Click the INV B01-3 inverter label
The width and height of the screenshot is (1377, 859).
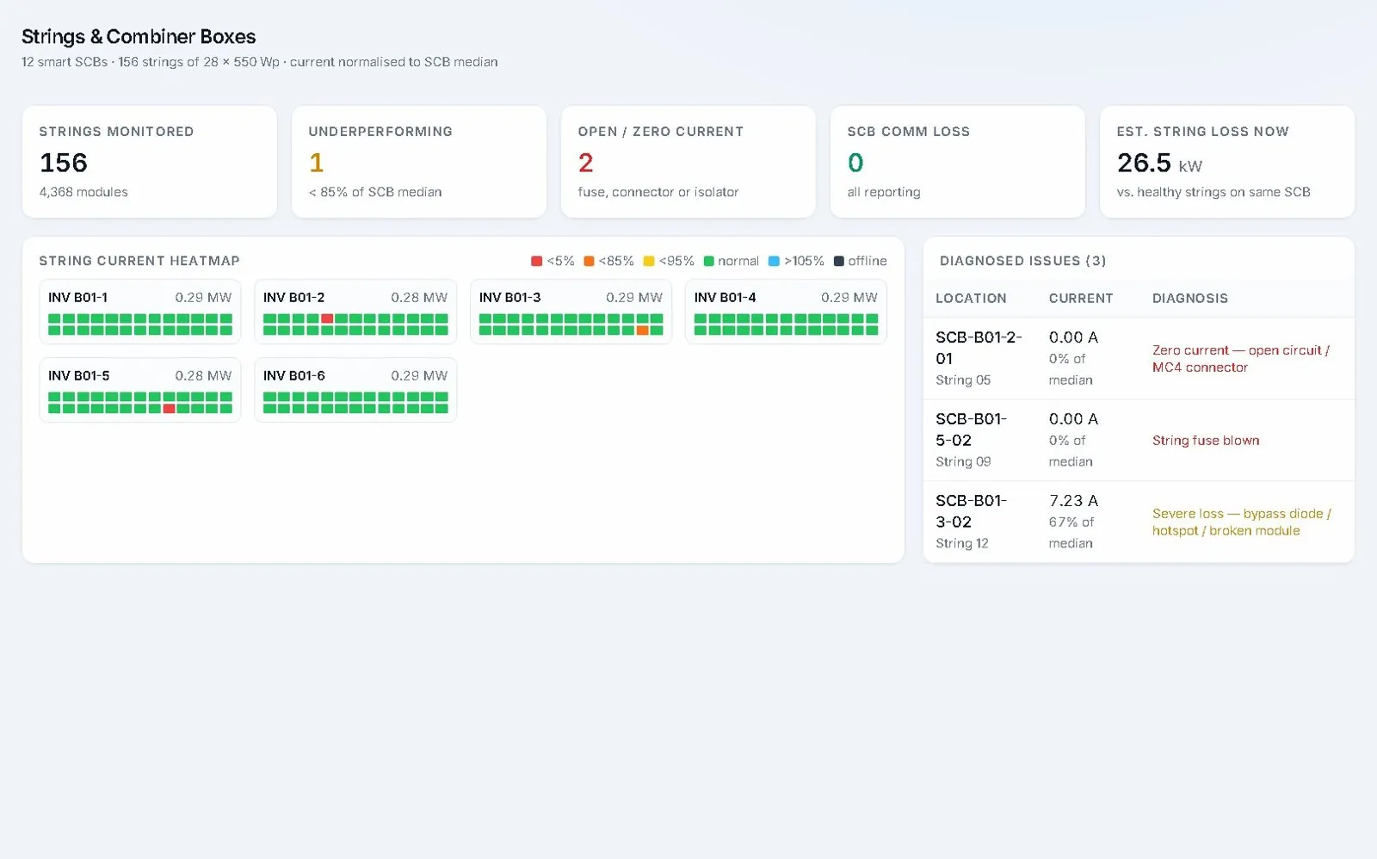[509, 297]
